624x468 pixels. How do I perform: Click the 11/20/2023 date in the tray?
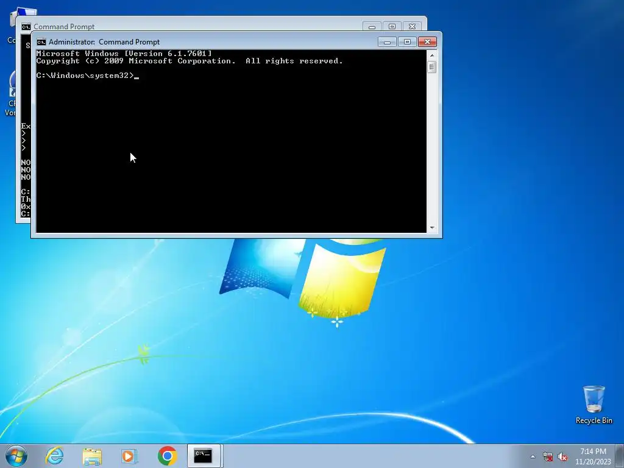click(593, 462)
